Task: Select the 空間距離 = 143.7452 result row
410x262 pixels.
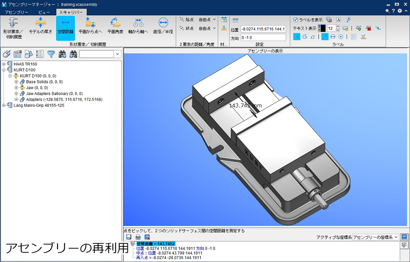Action: click(x=155, y=244)
